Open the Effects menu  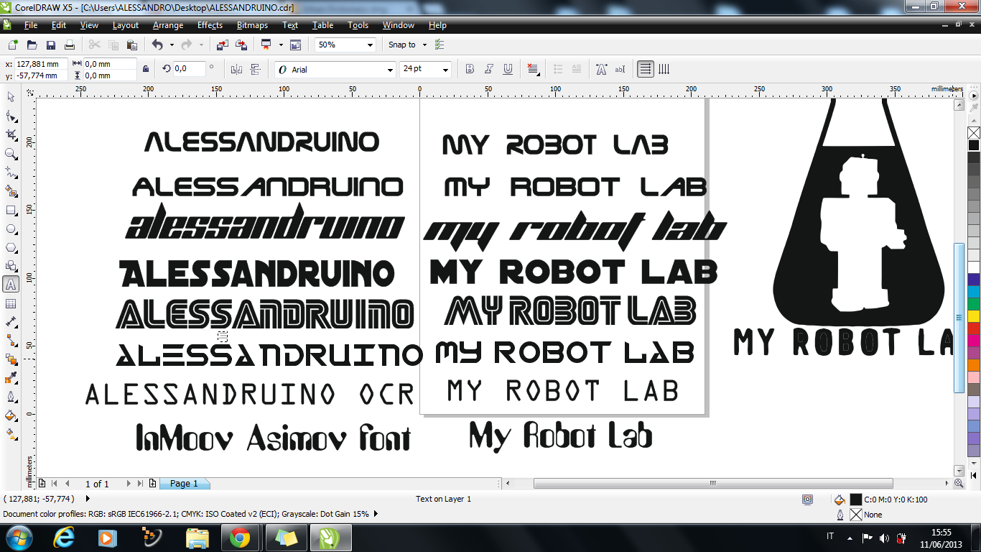pyautogui.click(x=210, y=25)
